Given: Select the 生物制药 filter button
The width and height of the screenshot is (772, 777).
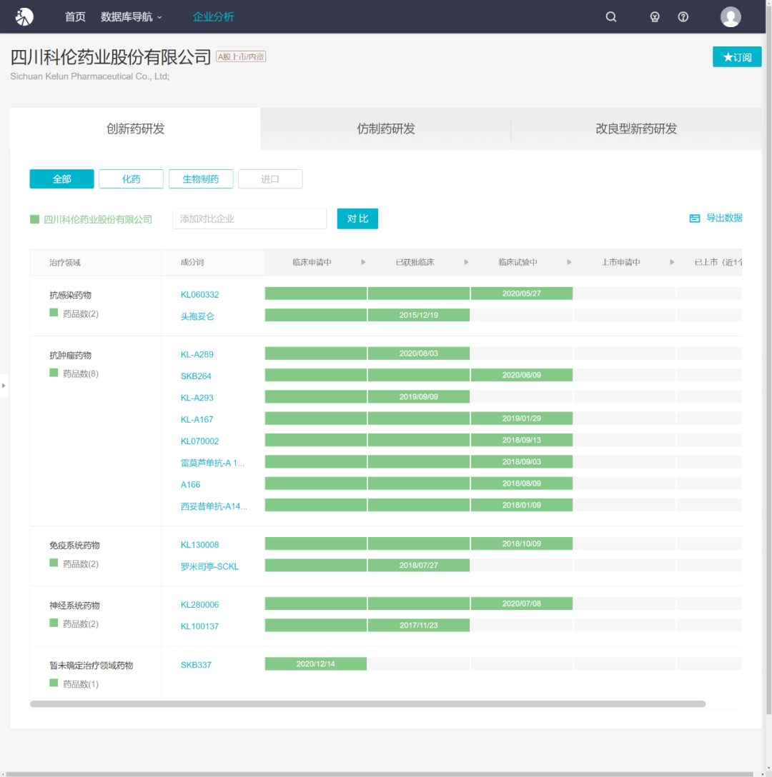Looking at the screenshot, I should pos(200,179).
